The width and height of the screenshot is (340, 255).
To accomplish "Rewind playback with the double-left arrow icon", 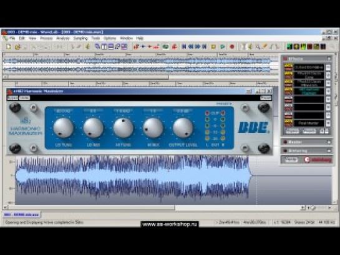I will pos(191,46).
